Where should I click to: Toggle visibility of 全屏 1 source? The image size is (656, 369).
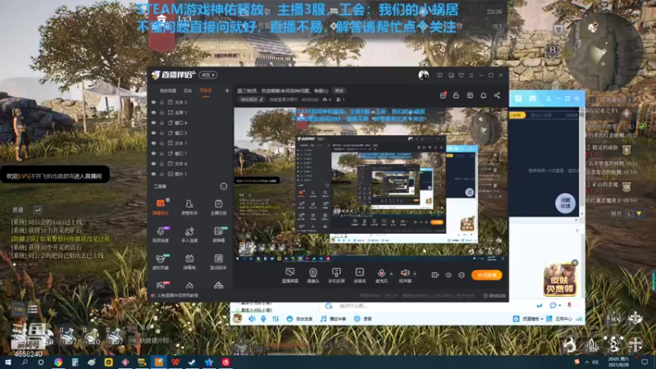pos(153,112)
